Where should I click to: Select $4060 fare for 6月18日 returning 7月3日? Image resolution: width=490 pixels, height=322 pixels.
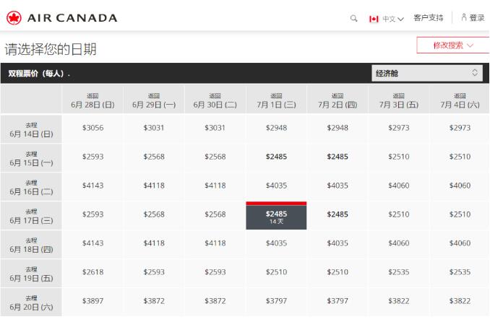click(399, 243)
